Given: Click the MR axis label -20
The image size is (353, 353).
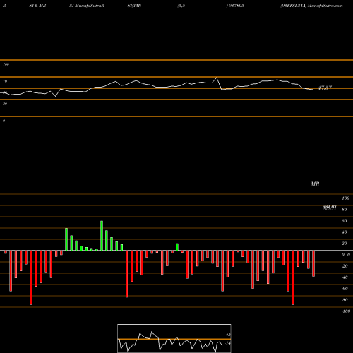Looking at the screenshot, I should pyautogui.click(x=345, y=266).
